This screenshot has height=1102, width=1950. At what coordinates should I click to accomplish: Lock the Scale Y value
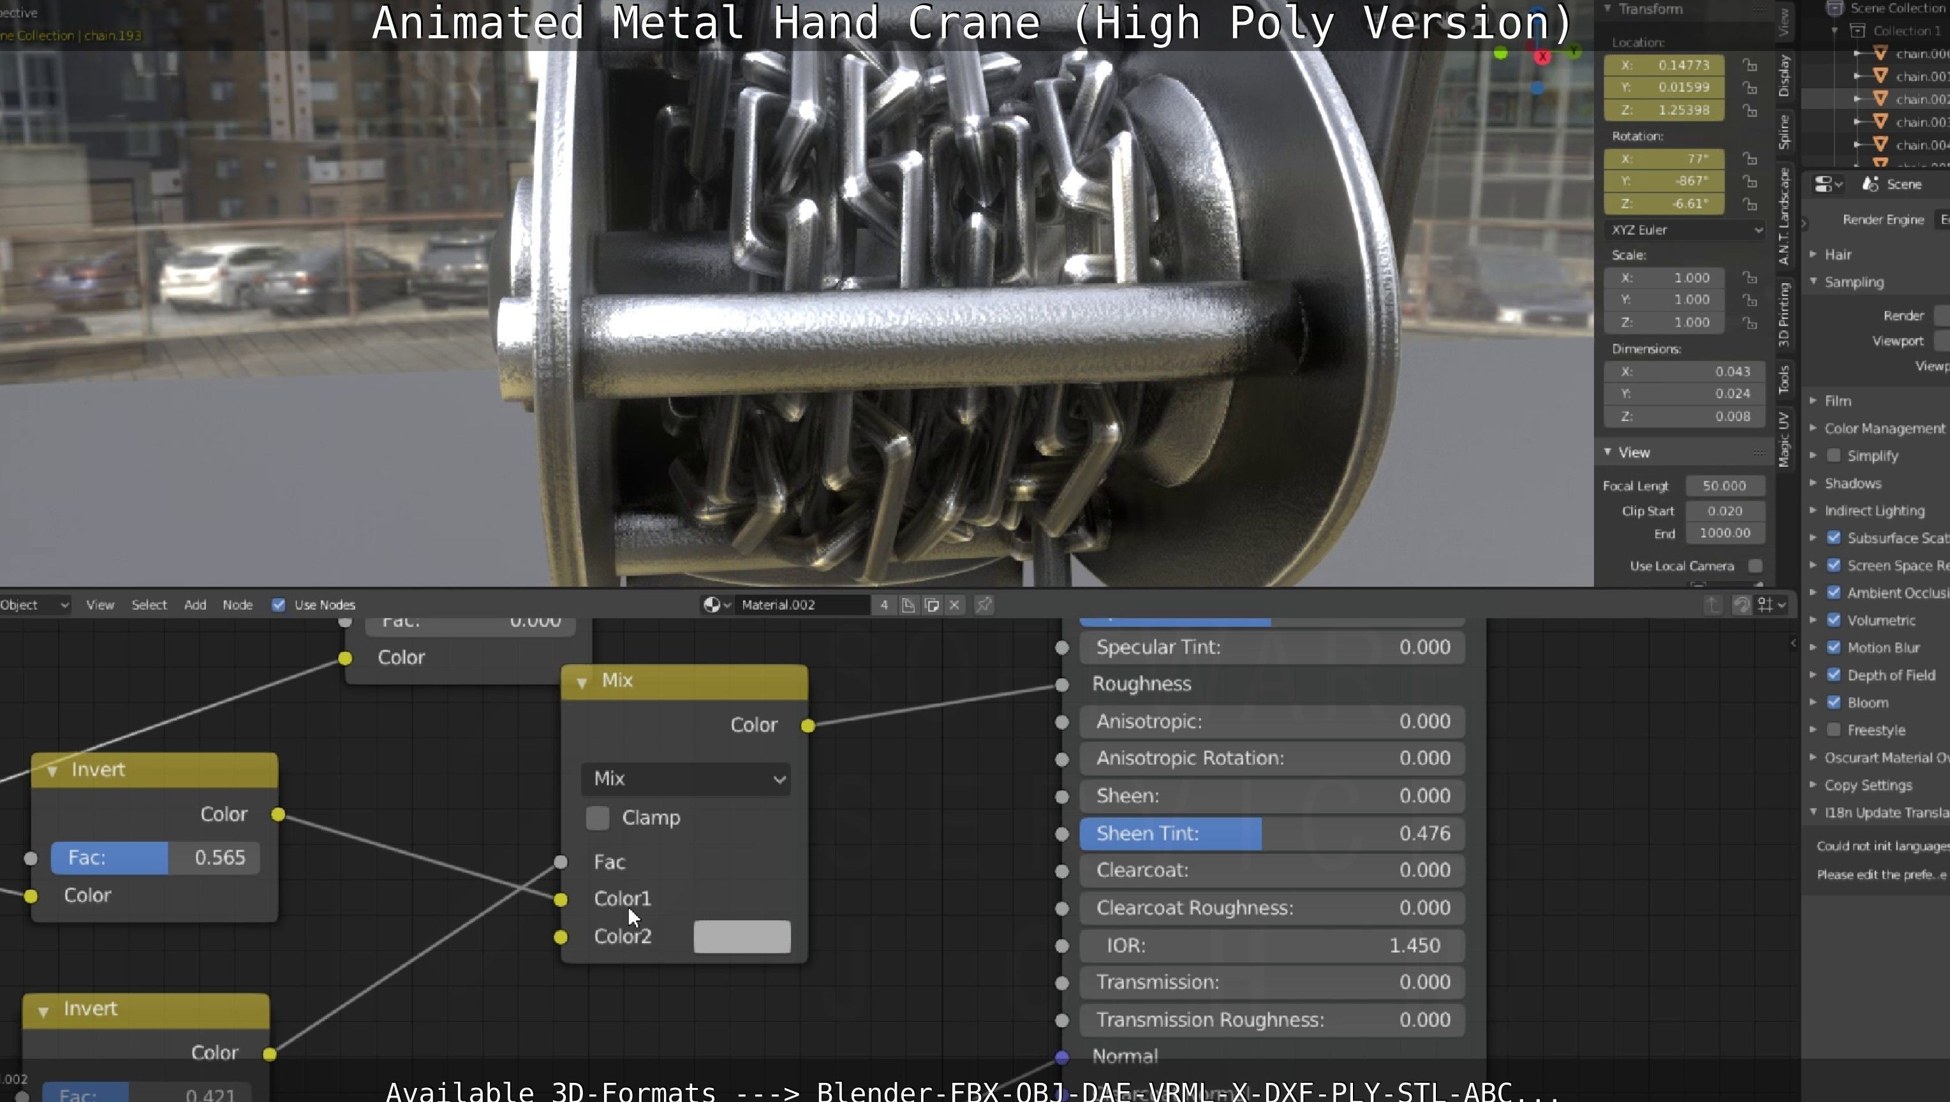click(1750, 300)
